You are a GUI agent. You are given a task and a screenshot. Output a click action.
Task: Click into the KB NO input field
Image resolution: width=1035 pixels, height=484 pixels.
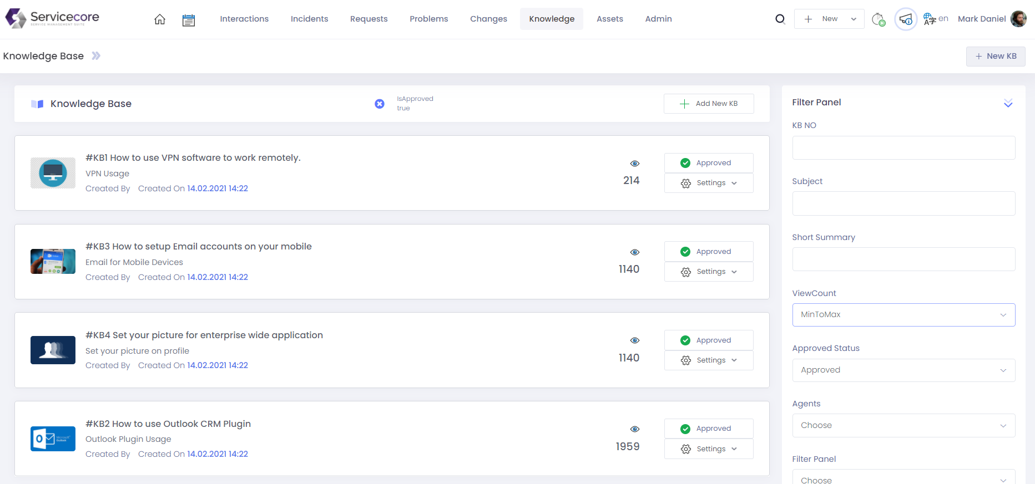pyautogui.click(x=903, y=148)
